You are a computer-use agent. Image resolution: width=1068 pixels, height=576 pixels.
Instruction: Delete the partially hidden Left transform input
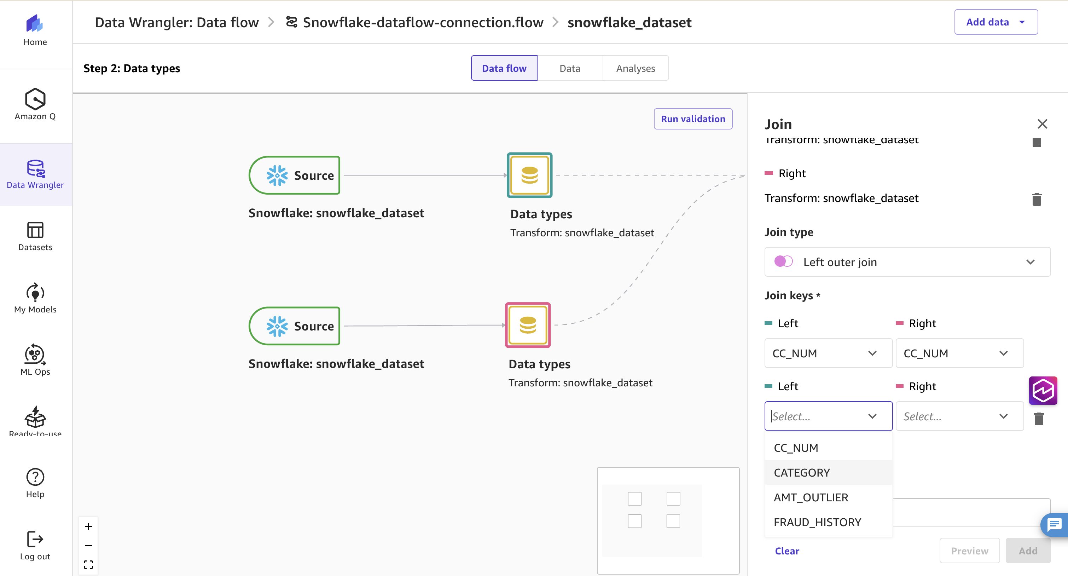point(1037,142)
